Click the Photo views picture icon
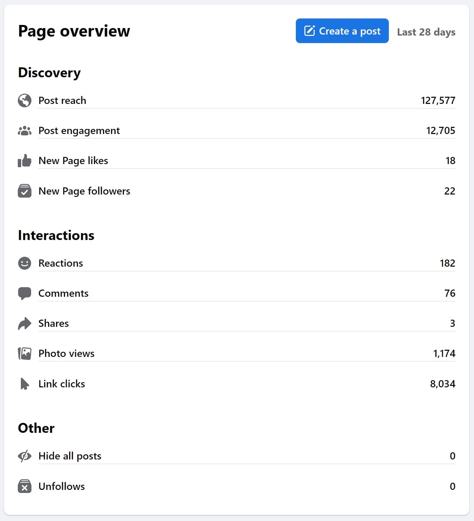 25,353
